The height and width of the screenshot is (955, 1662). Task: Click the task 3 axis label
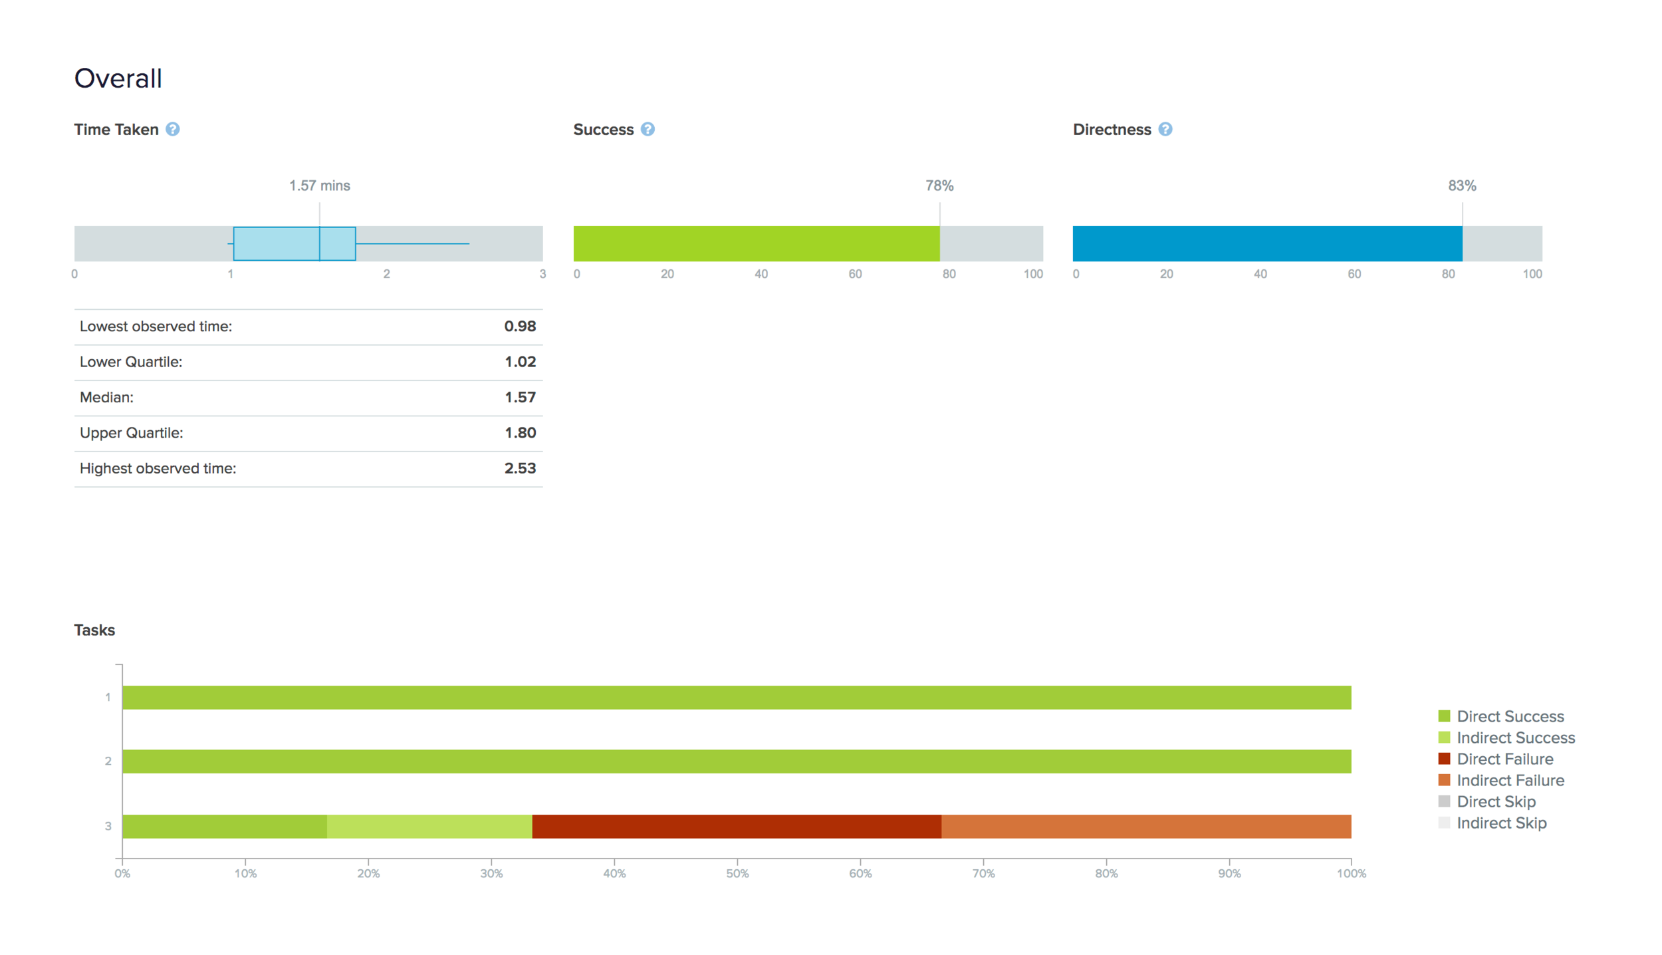click(108, 826)
